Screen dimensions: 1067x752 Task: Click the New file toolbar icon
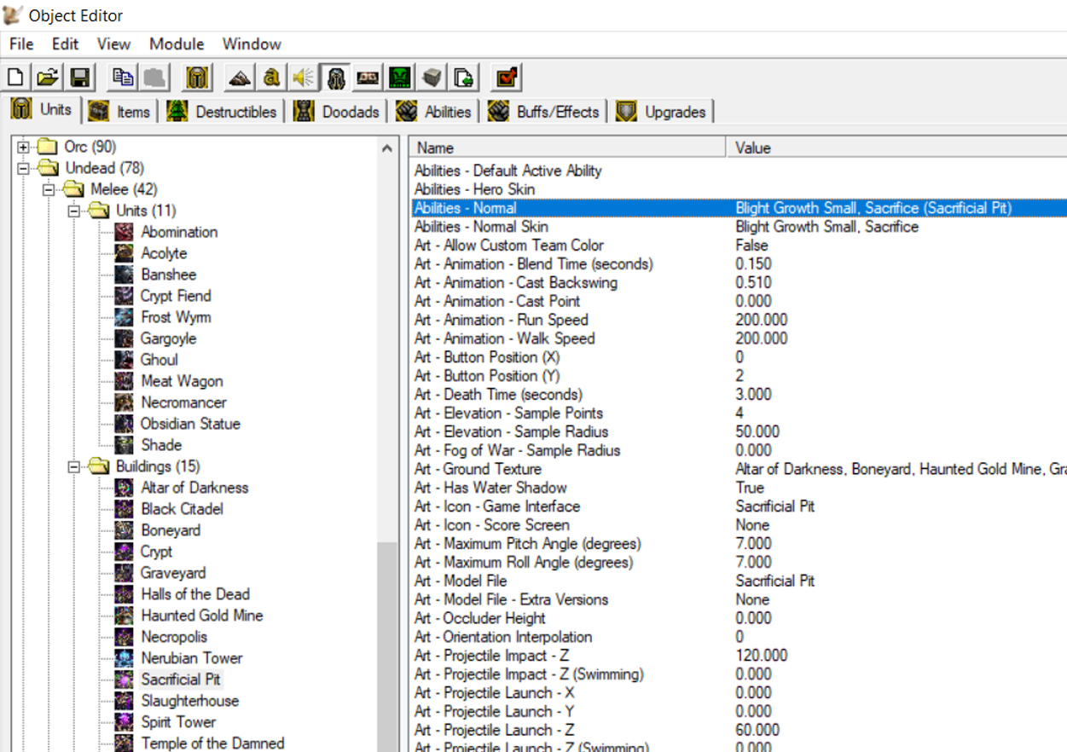coord(15,78)
